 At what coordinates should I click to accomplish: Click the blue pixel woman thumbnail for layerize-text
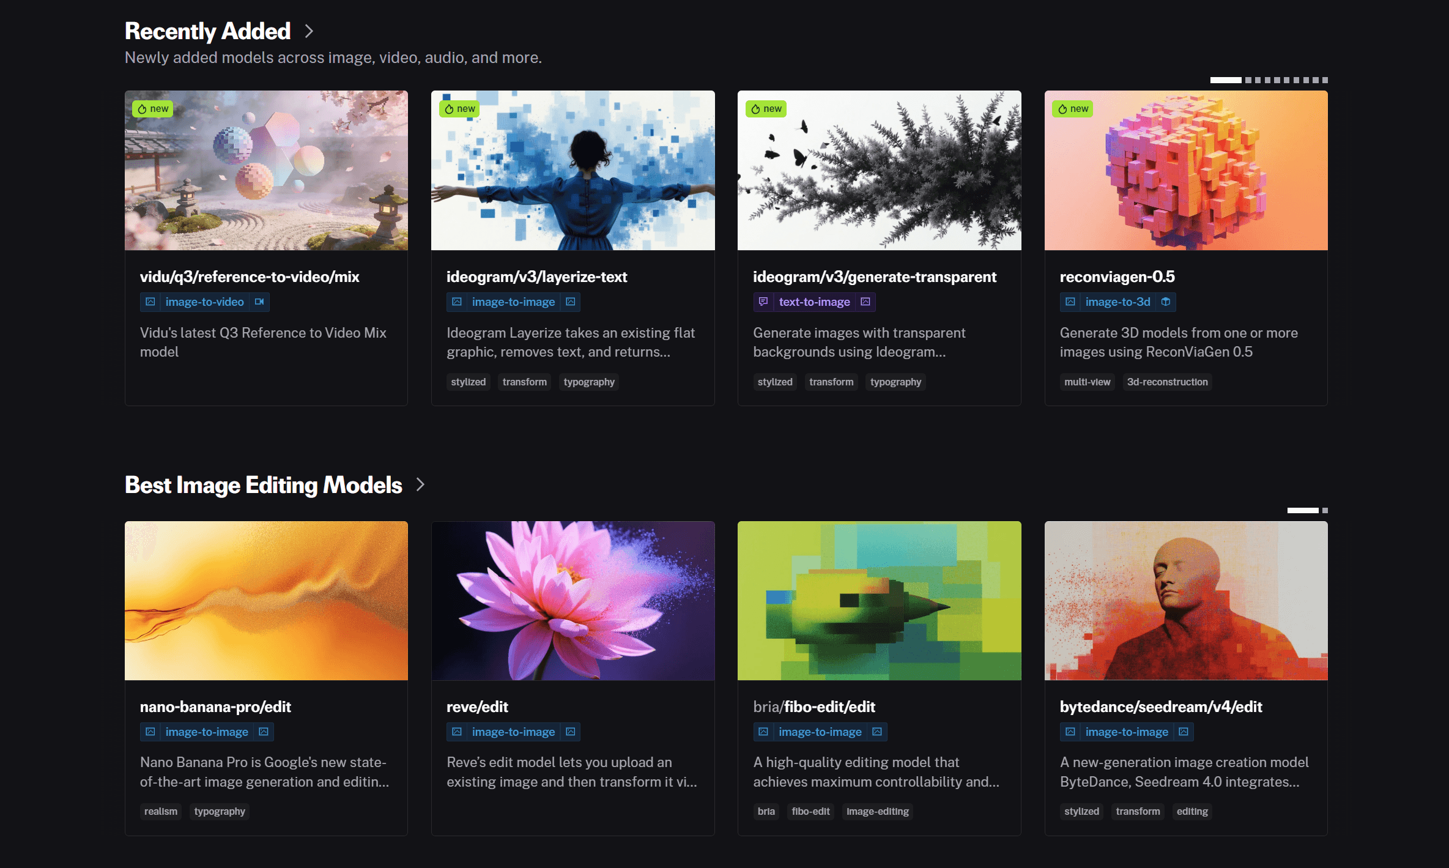[x=573, y=171]
